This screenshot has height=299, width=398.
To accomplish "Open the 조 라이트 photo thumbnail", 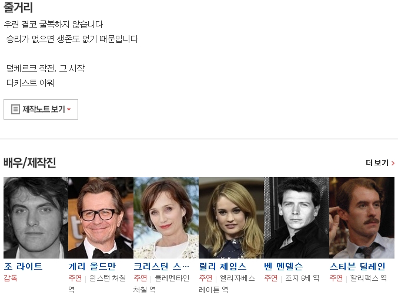I will [36, 218].
